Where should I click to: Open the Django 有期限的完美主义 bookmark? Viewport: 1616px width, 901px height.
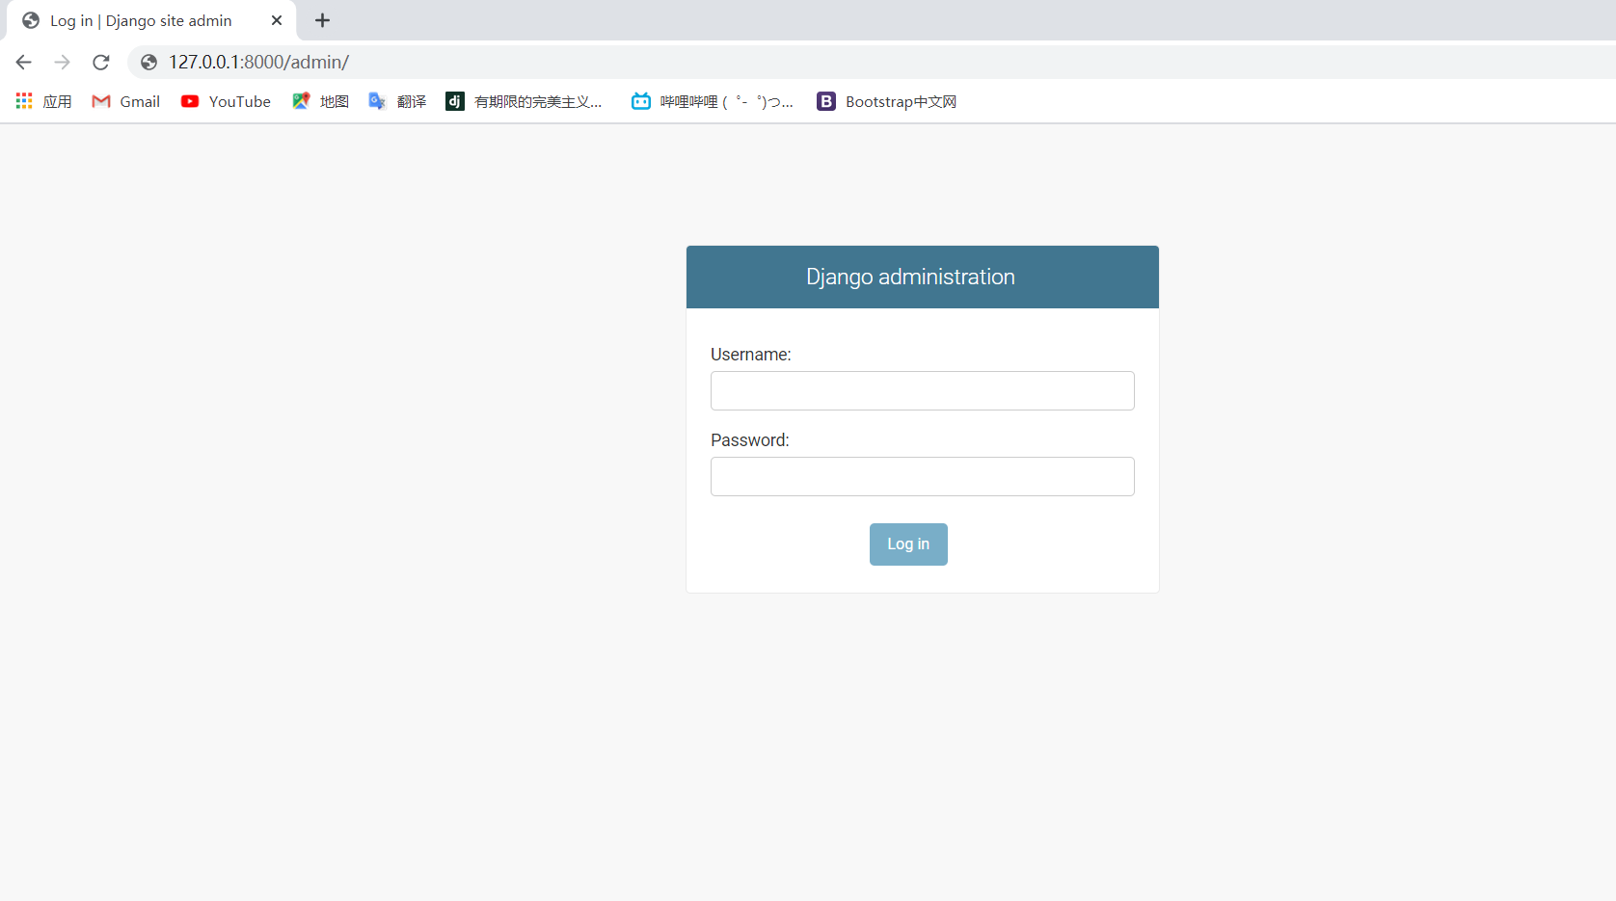tap(524, 101)
